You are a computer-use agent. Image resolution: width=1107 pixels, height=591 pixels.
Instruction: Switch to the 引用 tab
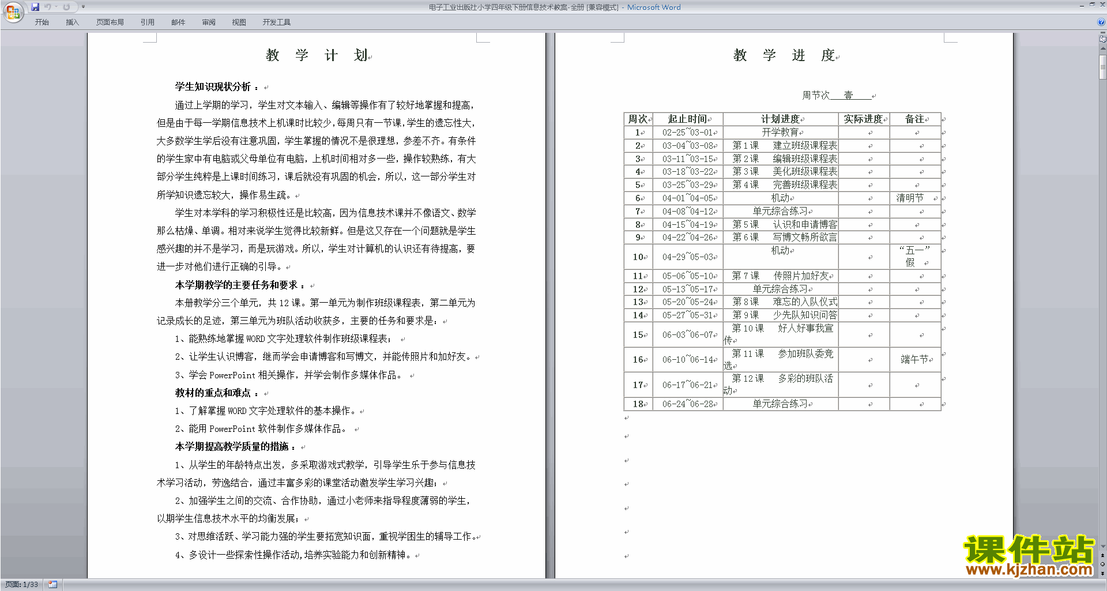pos(148,22)
